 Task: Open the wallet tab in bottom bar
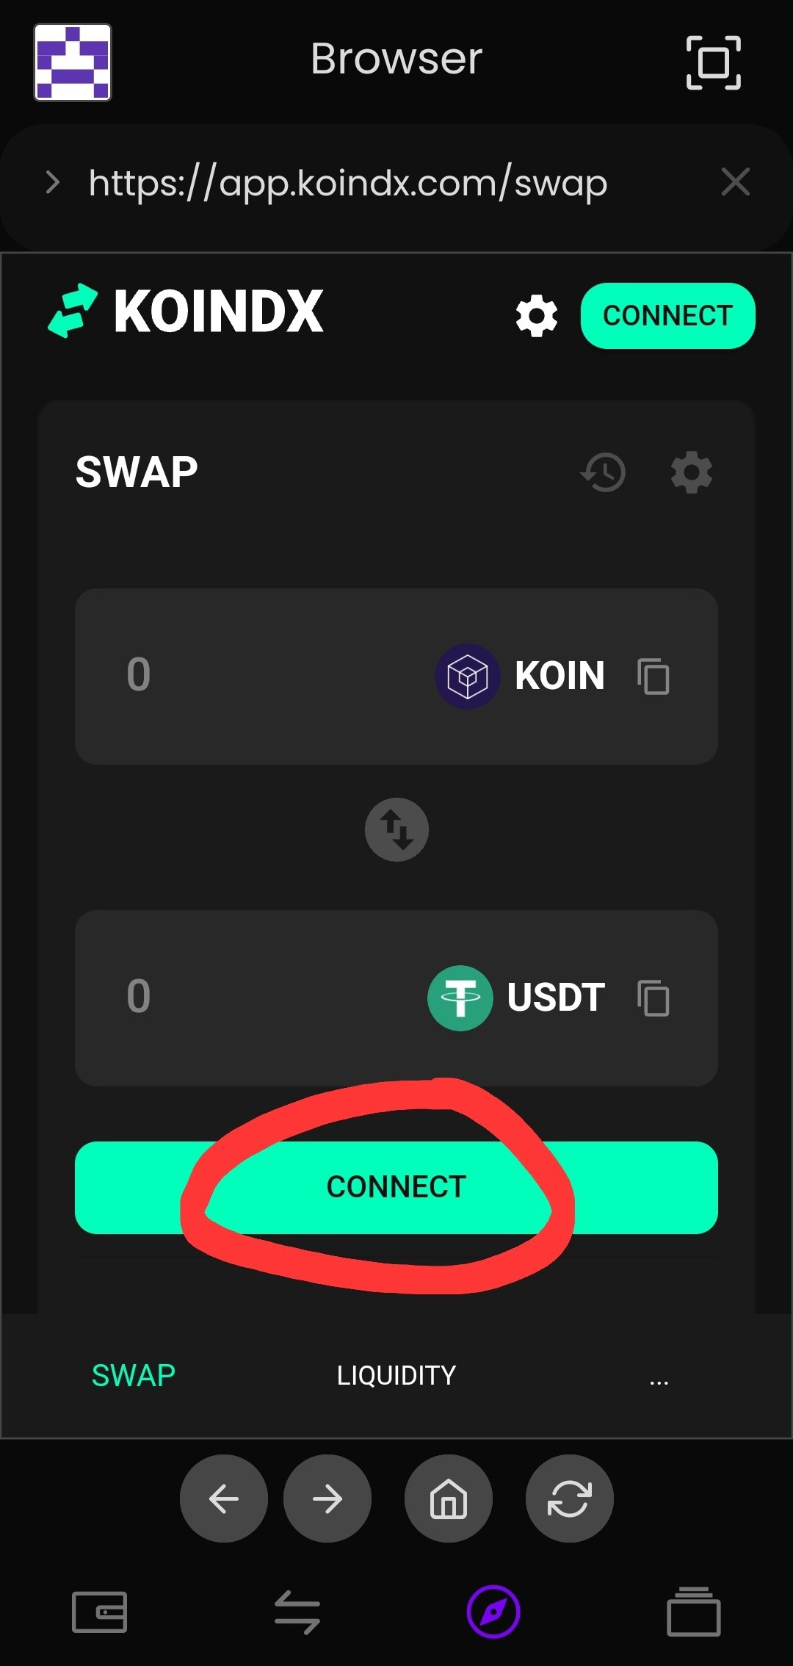pyautogui.click(x=100, y=1612)
